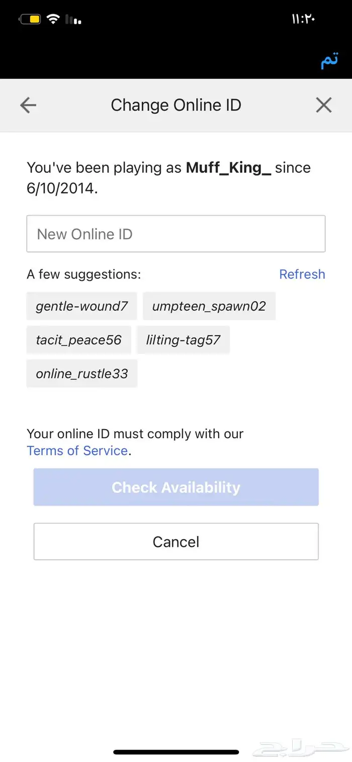Image resolution: width=352 pixels, height=762 pixels.
Task: Tap the cellular signal bars icon
Action: (x=73, y=20)
